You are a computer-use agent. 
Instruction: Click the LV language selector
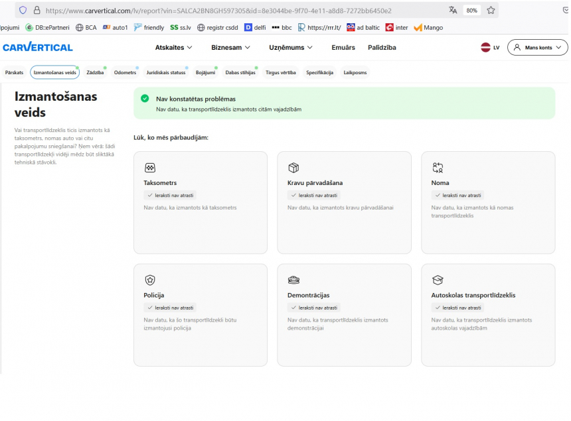(x=490, y=47)
